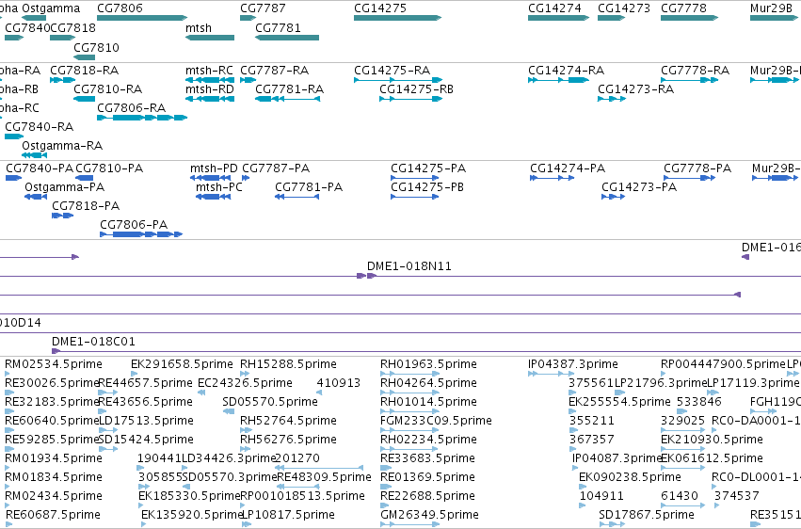
Task: Select the DME1-018C01 BAC clone
Action: [426, 351]
